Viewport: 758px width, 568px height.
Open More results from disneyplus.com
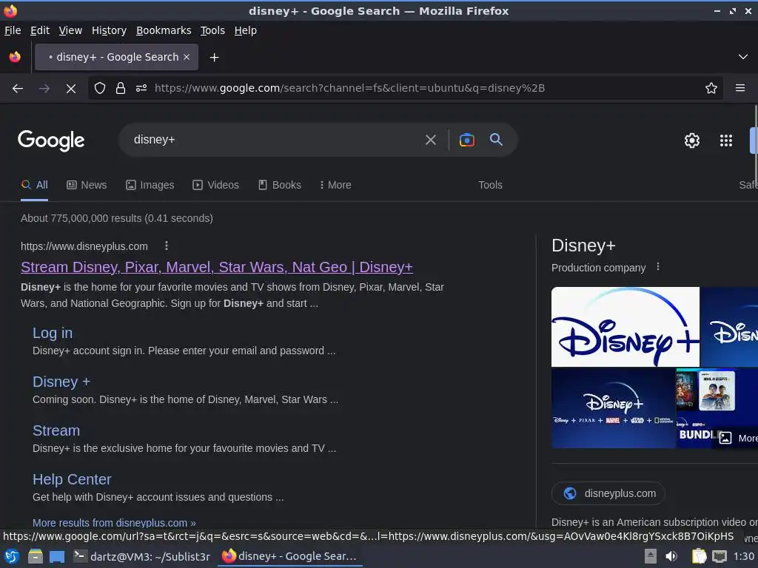tap(114, 523)
